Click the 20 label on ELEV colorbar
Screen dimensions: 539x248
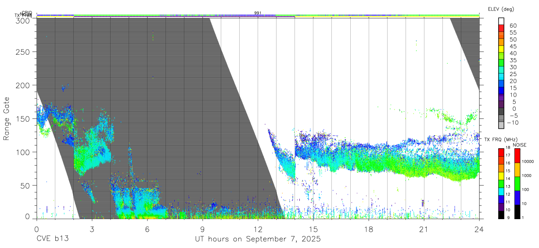tap(512, 81)
